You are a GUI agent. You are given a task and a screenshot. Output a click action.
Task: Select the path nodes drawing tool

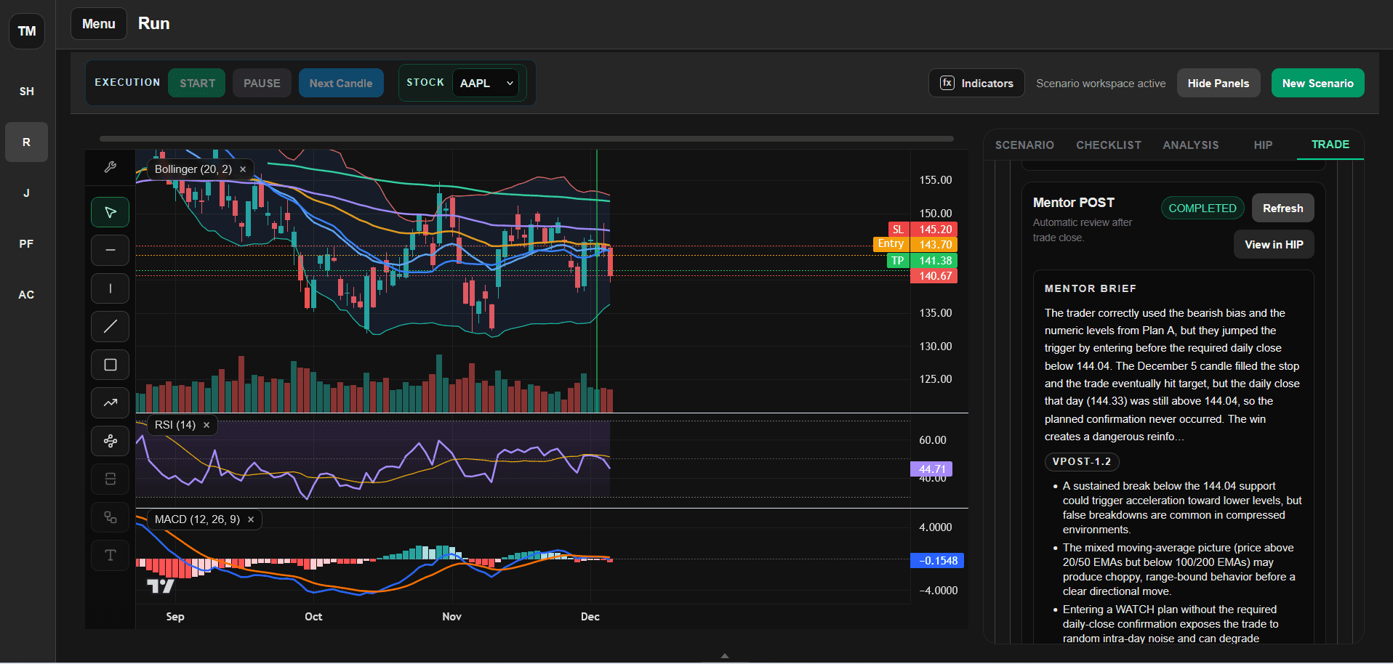pyautogui.click(x=111, y=441)
